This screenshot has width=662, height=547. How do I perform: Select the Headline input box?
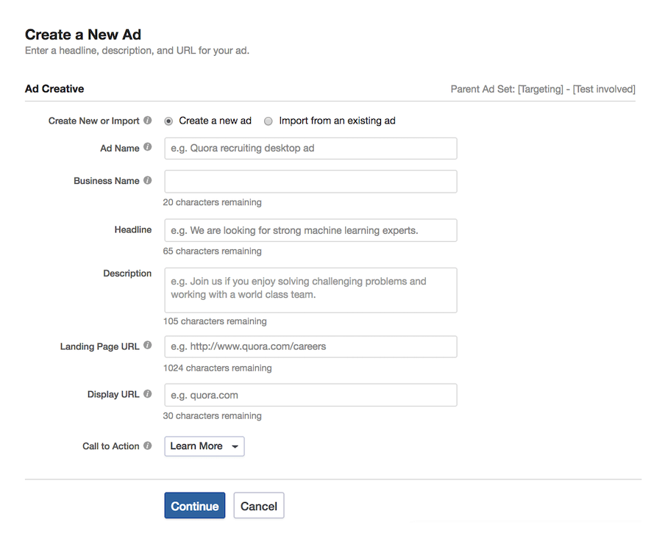click(310, 230)
